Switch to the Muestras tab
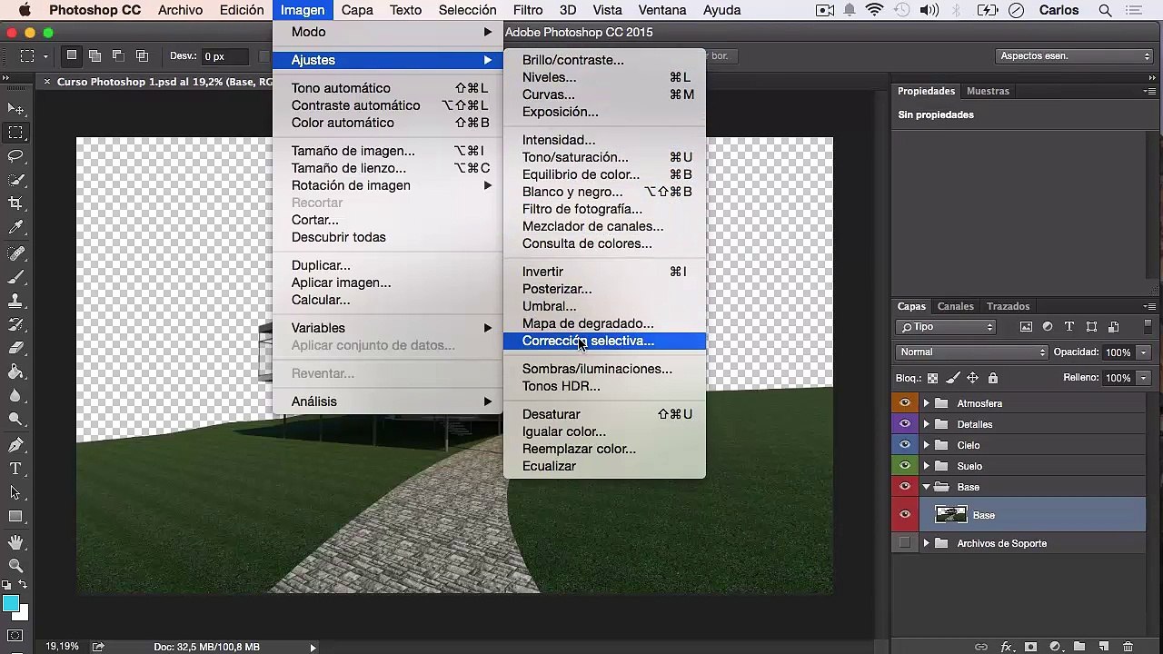The height and width of the screenshot is (654, 1163). (988, 91)
